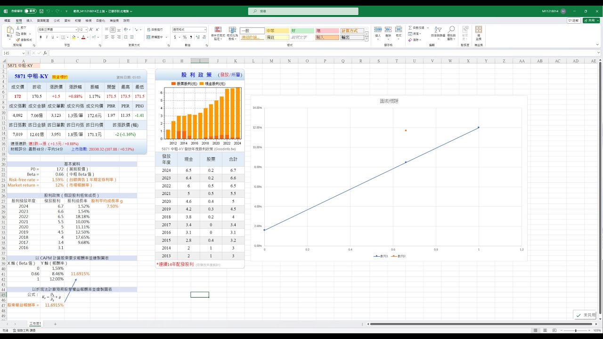
Task: Click the zoom slider in status bar
Action: click(576, 331)
